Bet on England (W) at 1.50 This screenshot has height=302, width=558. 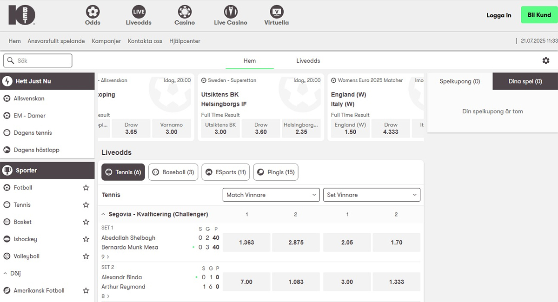[x=350, y=128]
